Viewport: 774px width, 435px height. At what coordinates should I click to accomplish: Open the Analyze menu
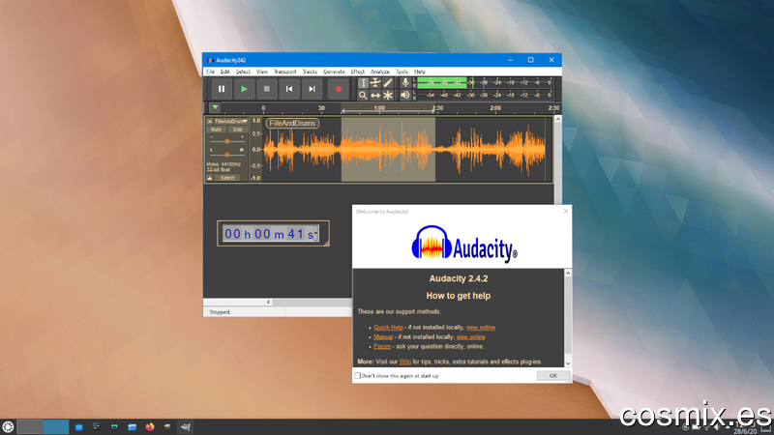(x=380, y=72)
